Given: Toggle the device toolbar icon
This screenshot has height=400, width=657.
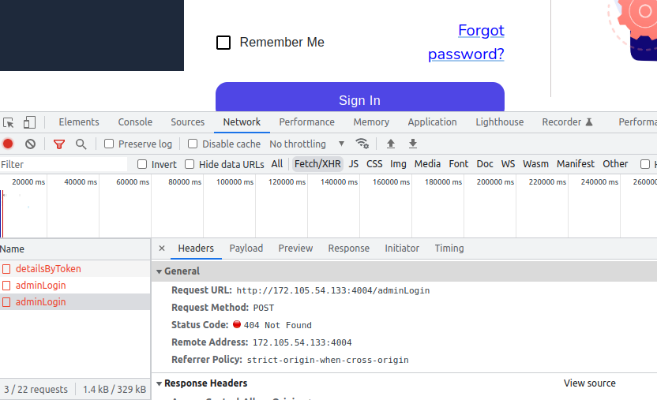Looking at the screenshot, I should tap(29, 122).
